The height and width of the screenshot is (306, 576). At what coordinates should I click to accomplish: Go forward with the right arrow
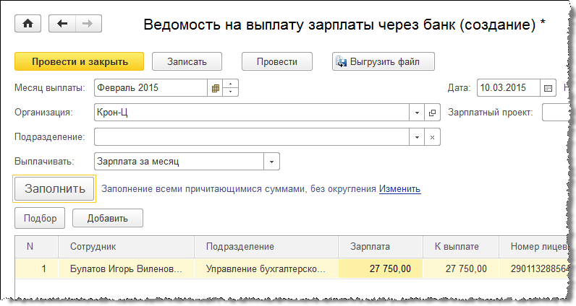coord(88,24)
